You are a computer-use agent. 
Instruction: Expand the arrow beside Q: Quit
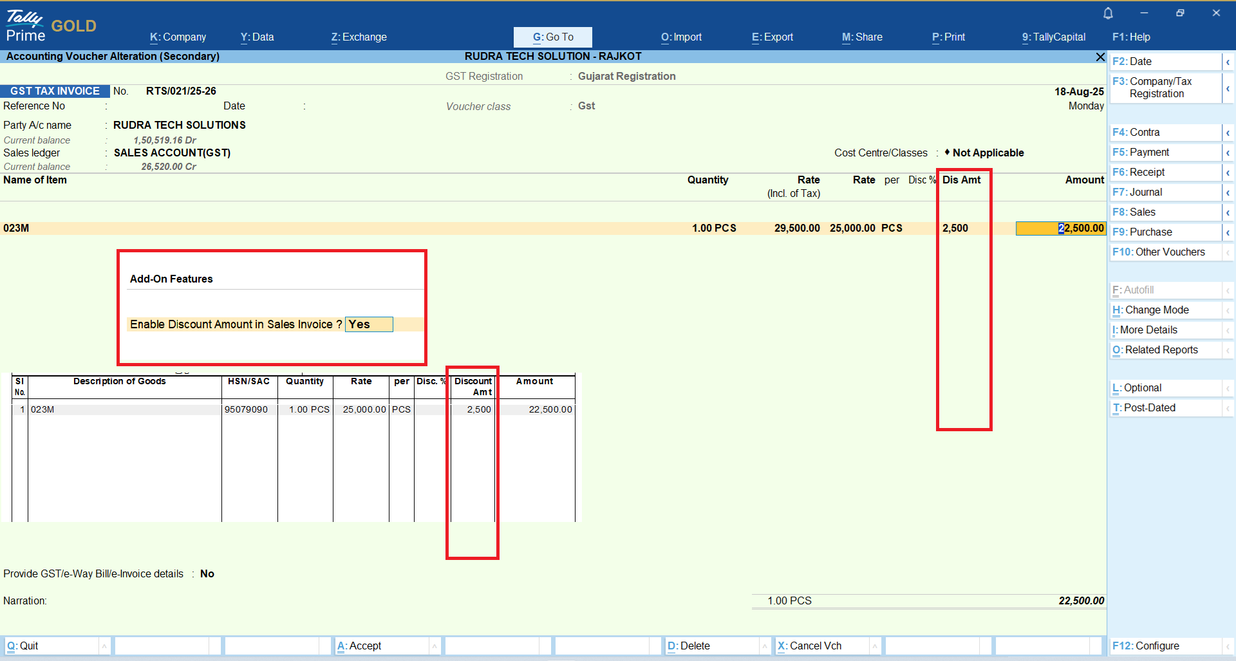tap(104, 646)
